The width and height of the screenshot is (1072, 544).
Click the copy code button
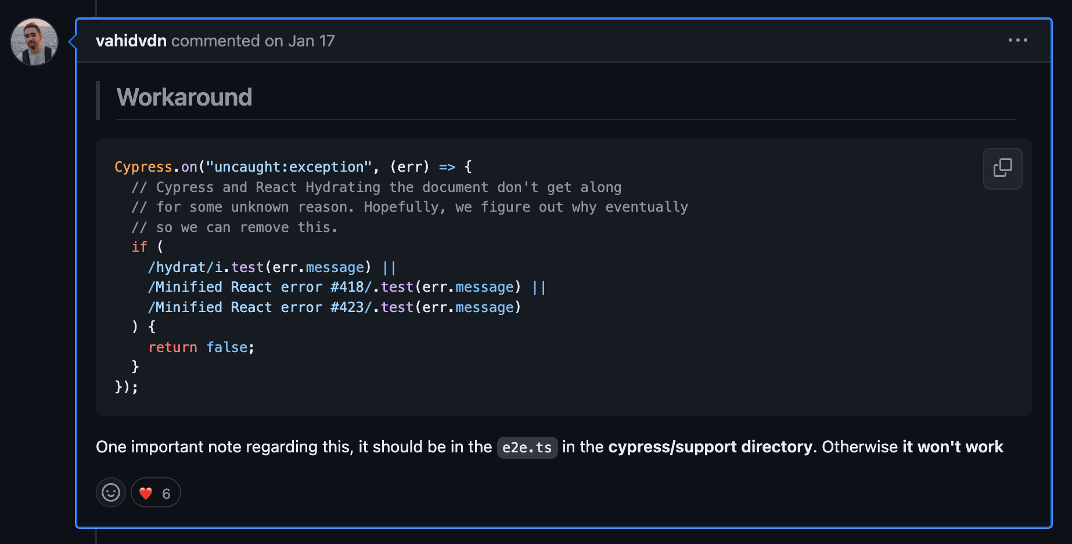pos(1002,168)
